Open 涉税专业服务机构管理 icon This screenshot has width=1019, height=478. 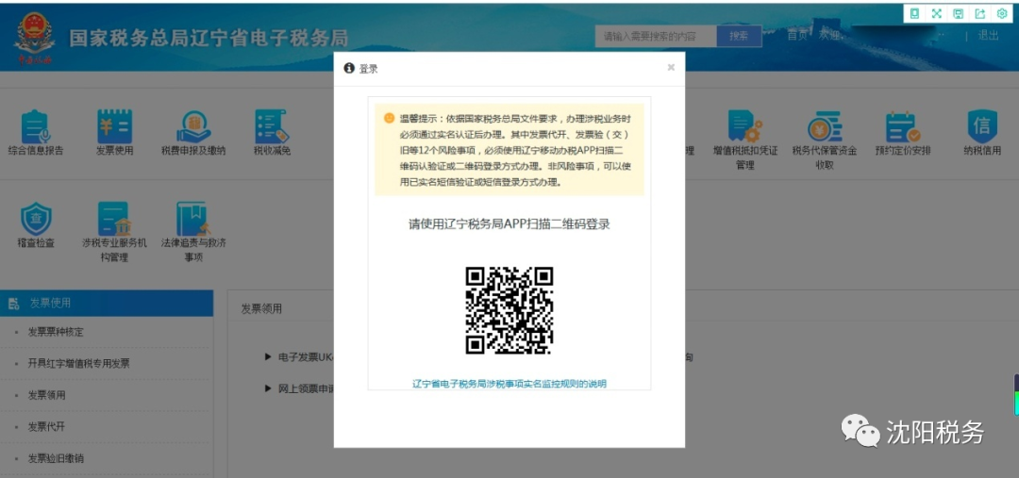coord(114,219)
